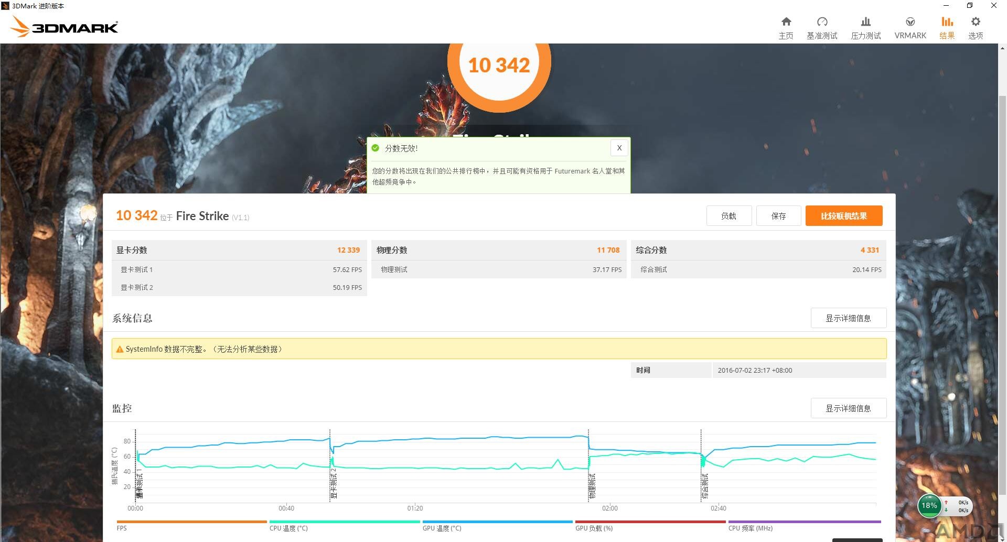1007x542 pixels.
Task: Select the FPS orange legend bar
Action: click(x=191, y=522)
